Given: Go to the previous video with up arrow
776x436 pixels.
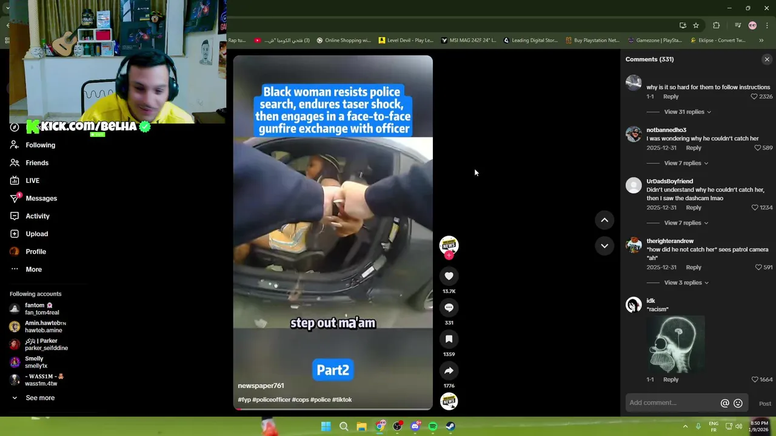Looking at the screenshot, I should [604, 220].
